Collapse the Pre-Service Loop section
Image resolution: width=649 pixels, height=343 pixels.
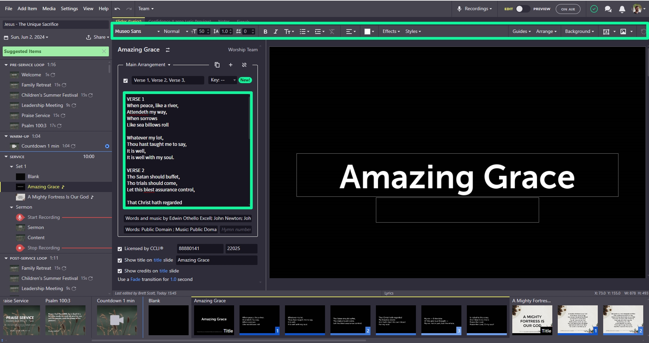(6, 65)
